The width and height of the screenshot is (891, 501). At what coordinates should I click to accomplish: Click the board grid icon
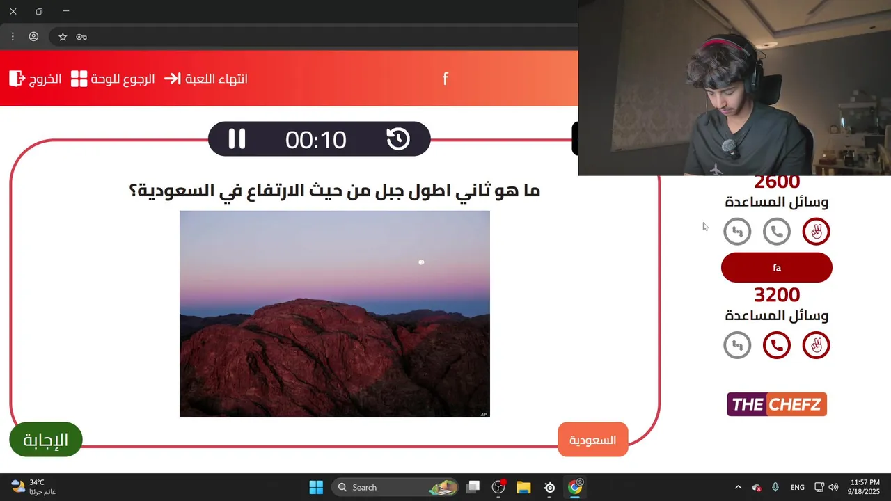[x=79, y=79]
